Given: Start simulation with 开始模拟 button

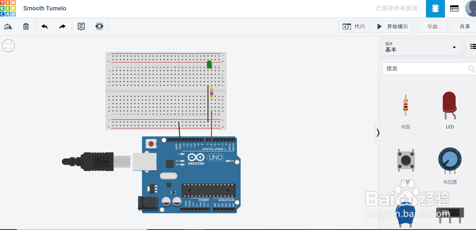Looking at the screenshot, I should point(392,27).
